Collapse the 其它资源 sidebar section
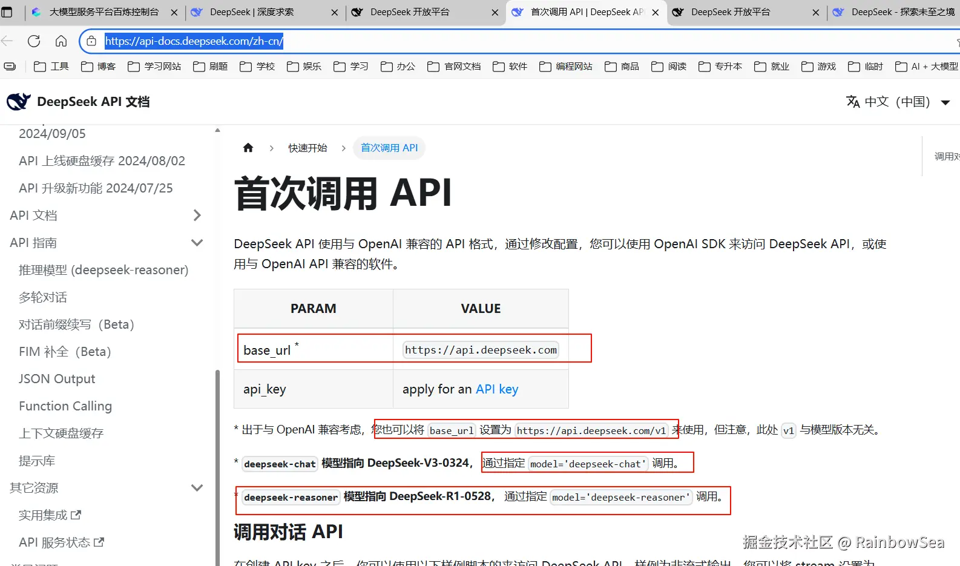This screenshot has width=960, height=566. click(197, 488)
